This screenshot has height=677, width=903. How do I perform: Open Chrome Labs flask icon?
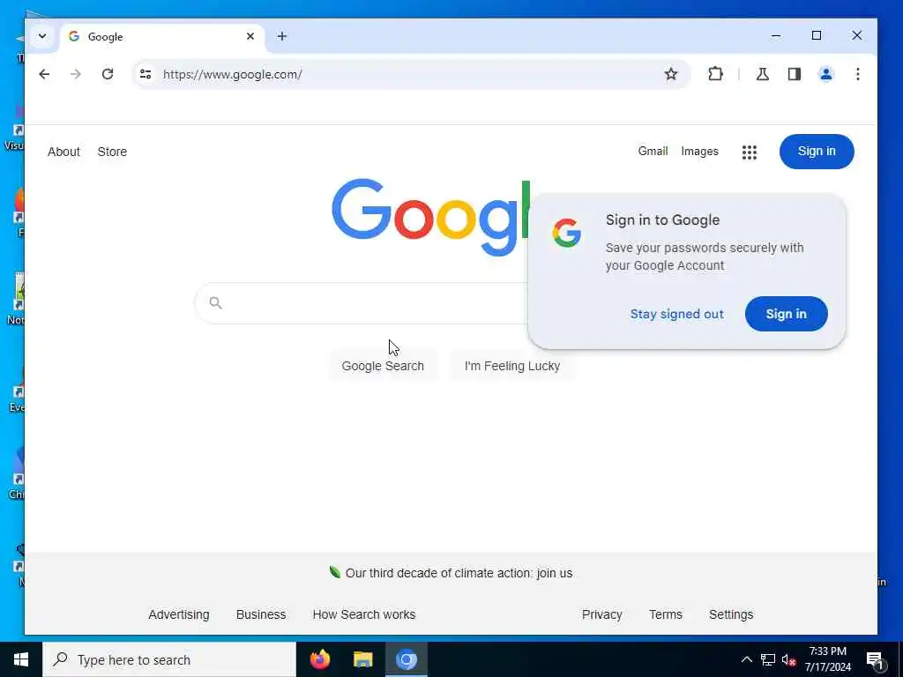pyautogui.click(x=763, y=74)
